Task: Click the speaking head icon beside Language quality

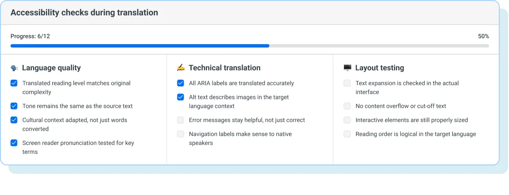Action: click(x=14, y=68)
